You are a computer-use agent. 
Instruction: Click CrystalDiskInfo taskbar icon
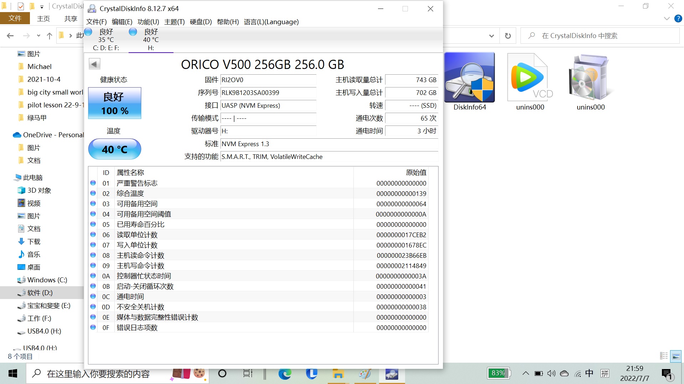point(392,374)
